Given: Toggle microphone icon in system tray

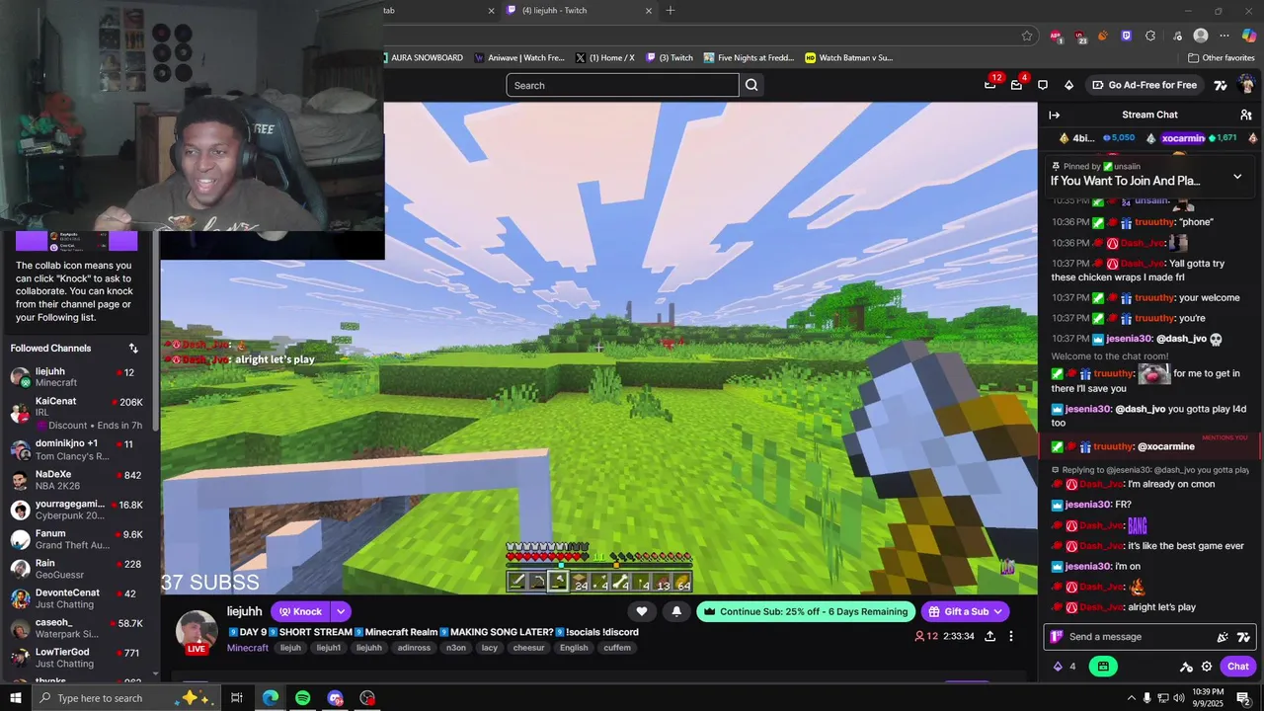Looking at the screenshot, I should [1146, 698].
